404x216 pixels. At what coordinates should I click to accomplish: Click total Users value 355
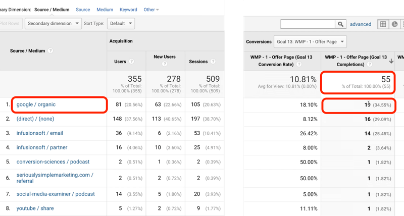point(135,79)
